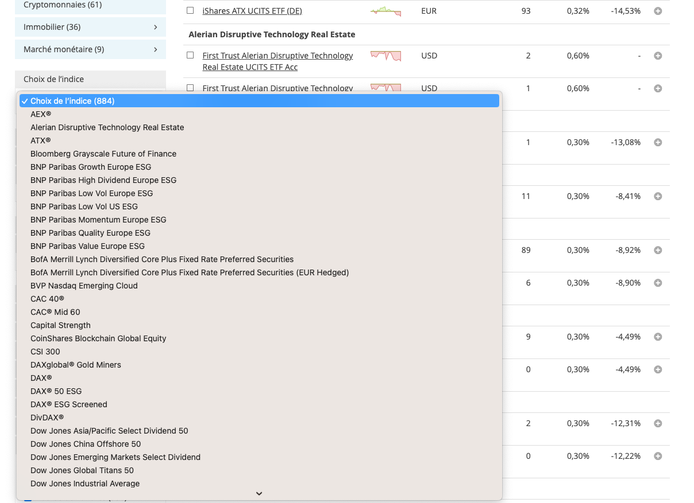
Task: Click plus icon in the -8,92% row
Action: point(658,250)
